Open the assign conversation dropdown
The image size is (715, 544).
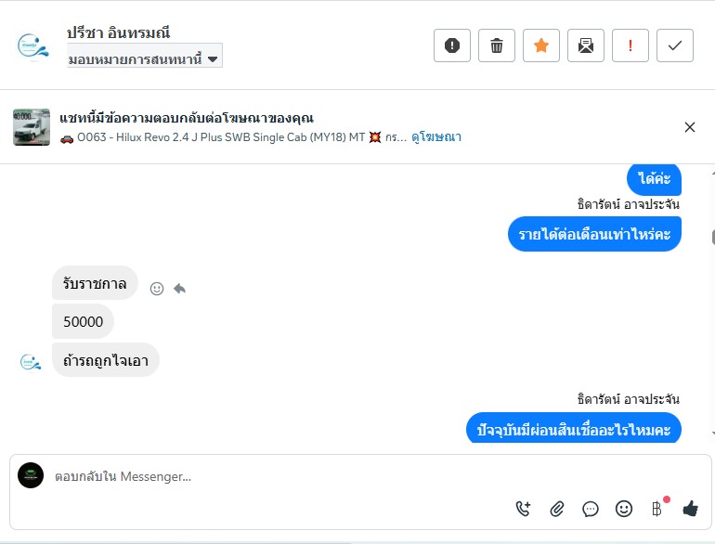[x=144, y=58]
